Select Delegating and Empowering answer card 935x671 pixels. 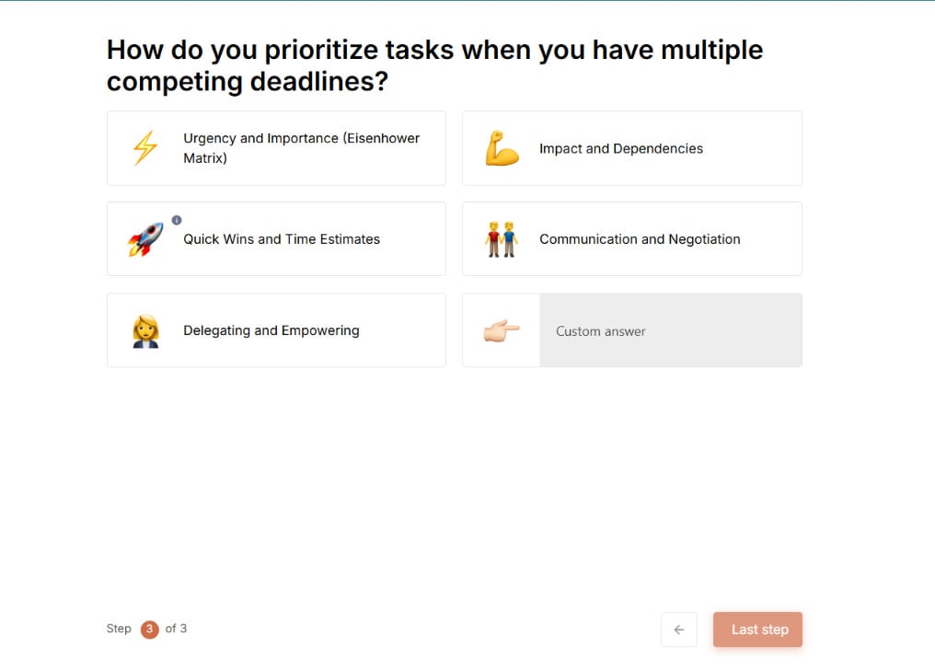(276, 330)
